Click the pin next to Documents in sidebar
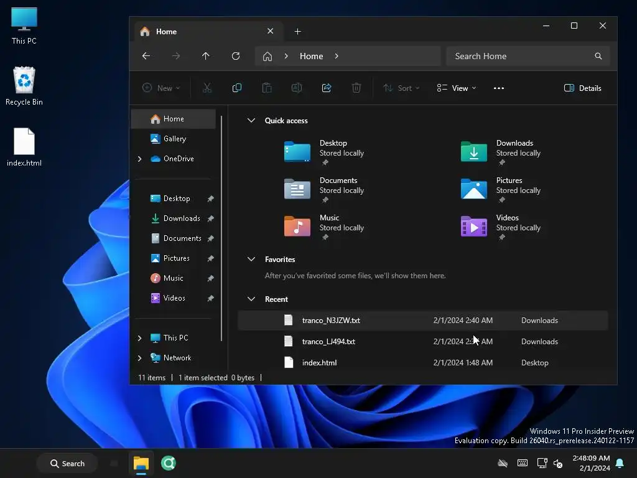This screenshot has height=478, width=637. (210, 238)
